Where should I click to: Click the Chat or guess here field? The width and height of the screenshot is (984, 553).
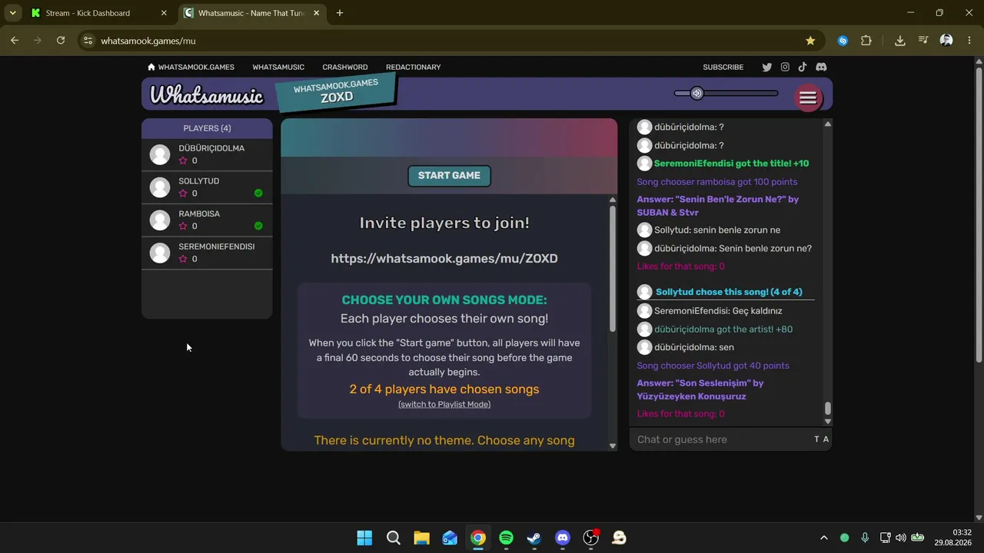(x=721, y=439)
